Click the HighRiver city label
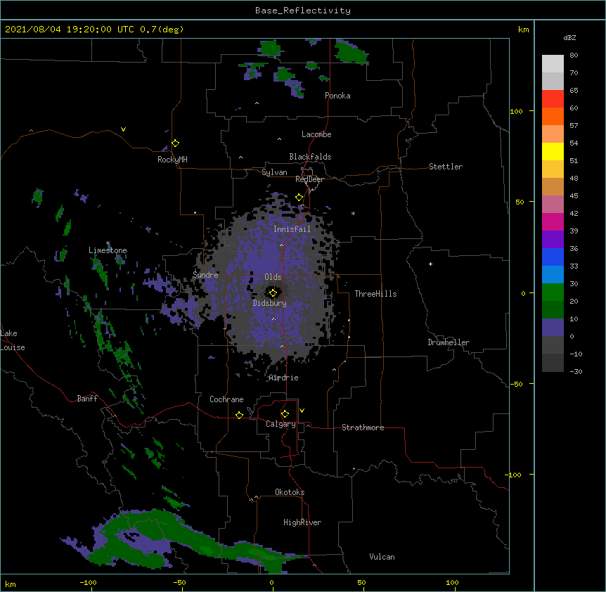Image resolution: width=606 pixels, height=592 pixels. (302, 522)
